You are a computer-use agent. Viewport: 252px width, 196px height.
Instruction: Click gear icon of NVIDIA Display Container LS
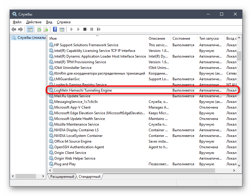coord(51,130)
